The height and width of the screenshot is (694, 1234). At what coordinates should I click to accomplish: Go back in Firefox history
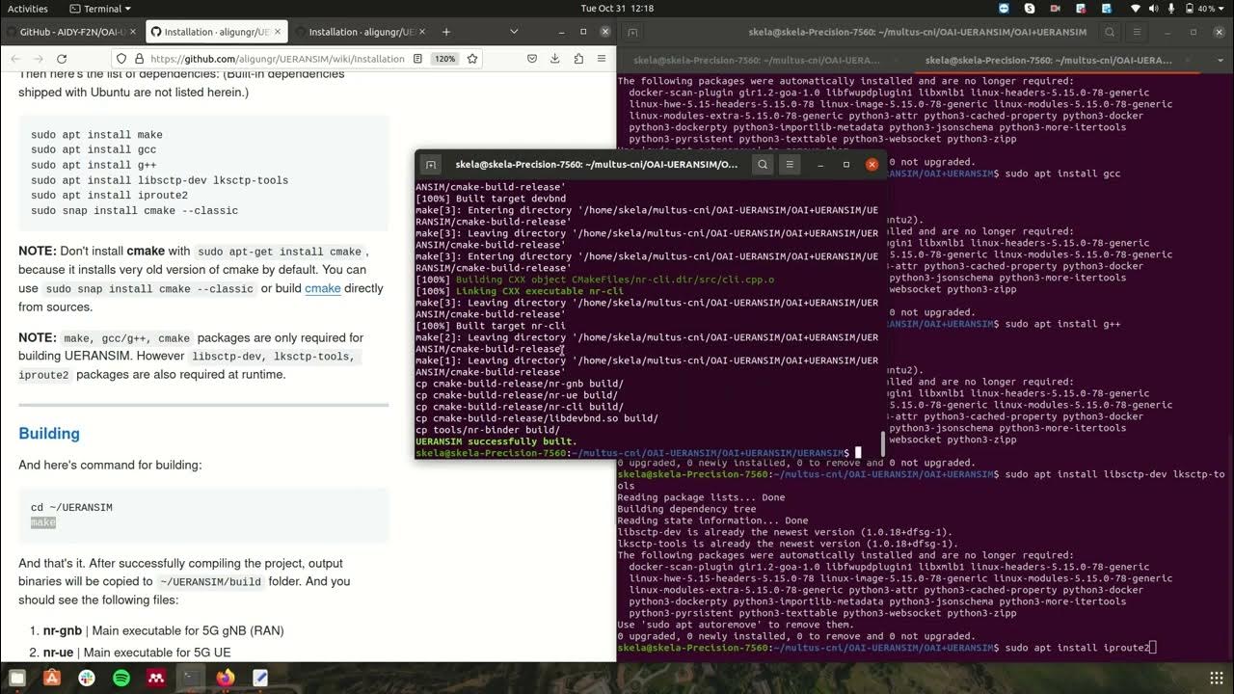click(17, 58)
